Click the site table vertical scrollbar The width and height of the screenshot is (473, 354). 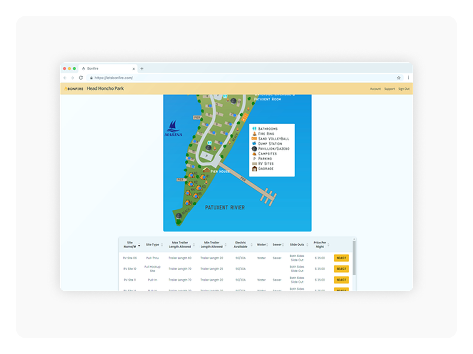coord(354,258)
